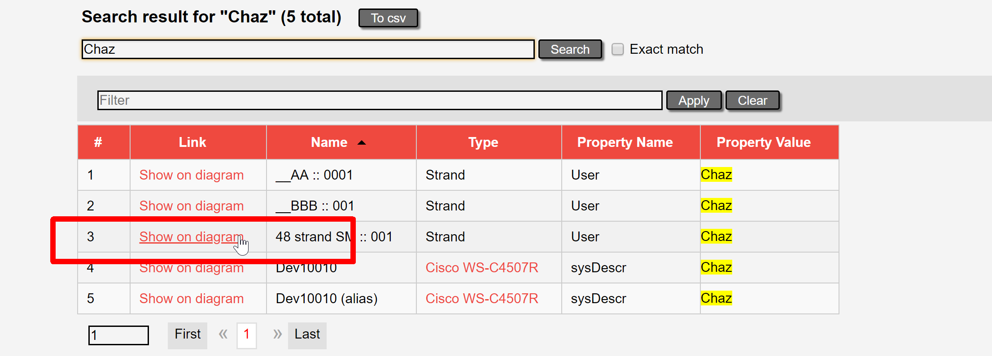The height and width of the screenshot is (356, 992).
Task: Open Show on diagram for __AA :: 0001
Action: pos(191,175)
